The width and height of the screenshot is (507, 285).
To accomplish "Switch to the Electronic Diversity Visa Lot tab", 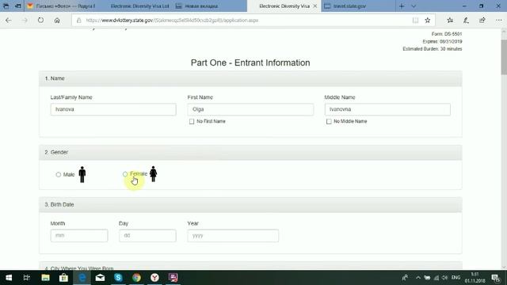I will [136, 6].
